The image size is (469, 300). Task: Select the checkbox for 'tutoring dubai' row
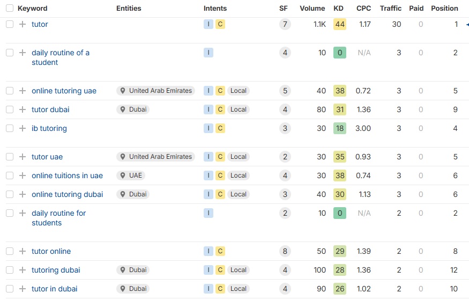10,270
